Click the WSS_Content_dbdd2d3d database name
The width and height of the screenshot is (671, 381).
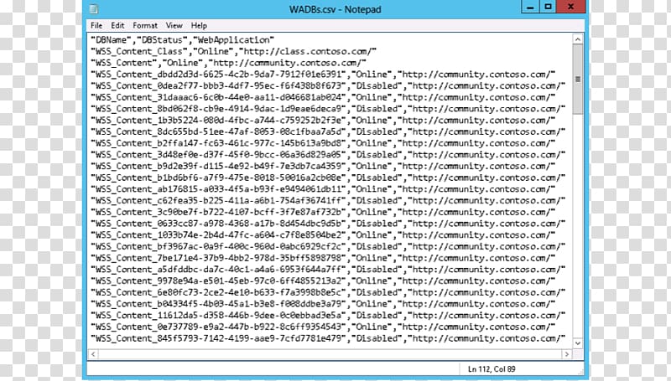[218, 75]
